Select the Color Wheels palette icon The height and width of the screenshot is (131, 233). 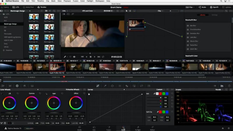(x=17, y=86)
